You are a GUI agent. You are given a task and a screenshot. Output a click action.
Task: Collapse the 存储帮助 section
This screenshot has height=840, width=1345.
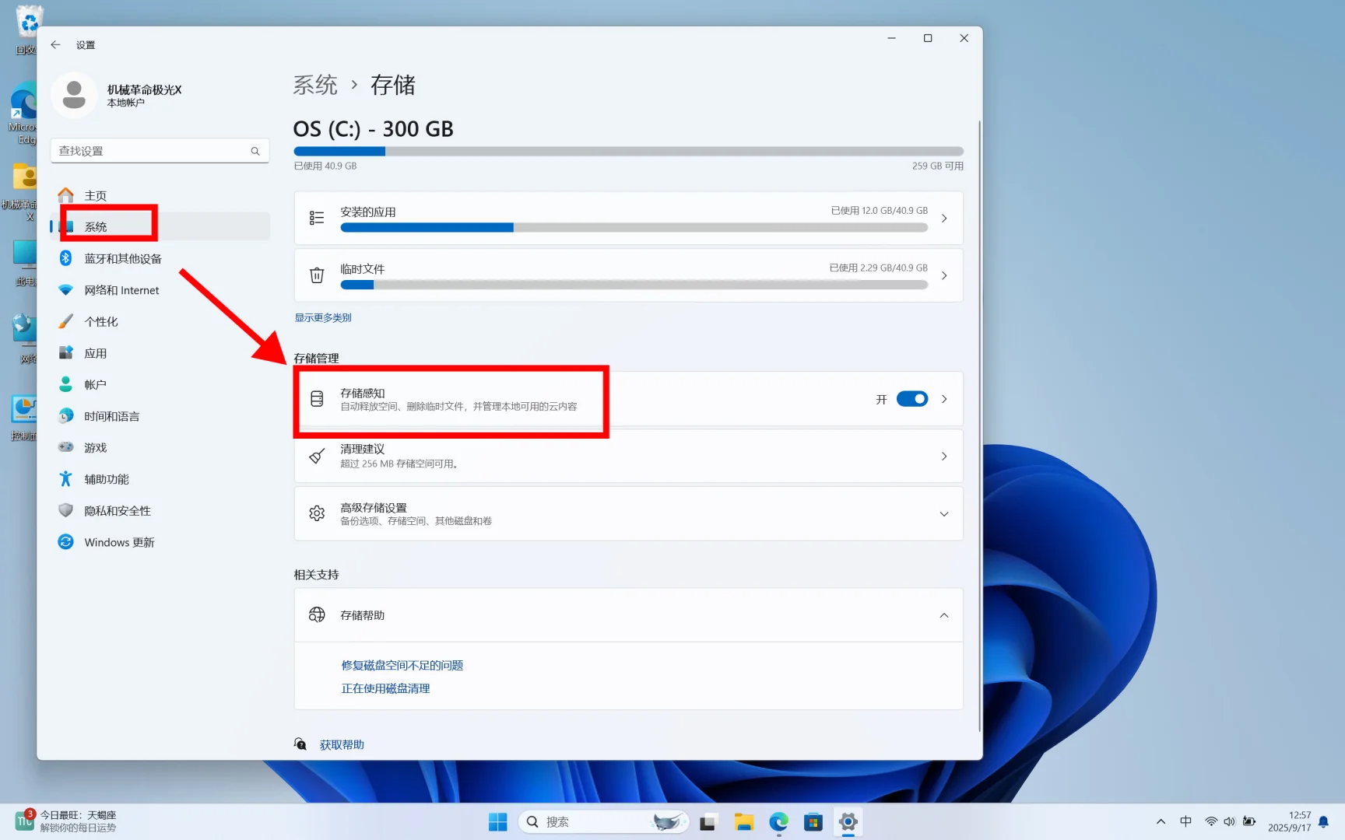click(944, 614)
